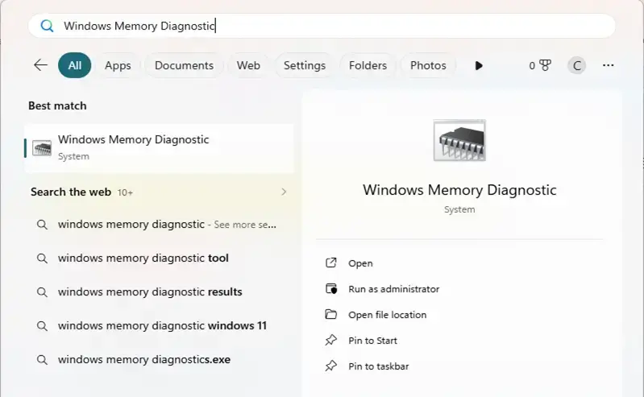Open the three-dot more options menu
The image size is (644, 397).
[609, 65]
